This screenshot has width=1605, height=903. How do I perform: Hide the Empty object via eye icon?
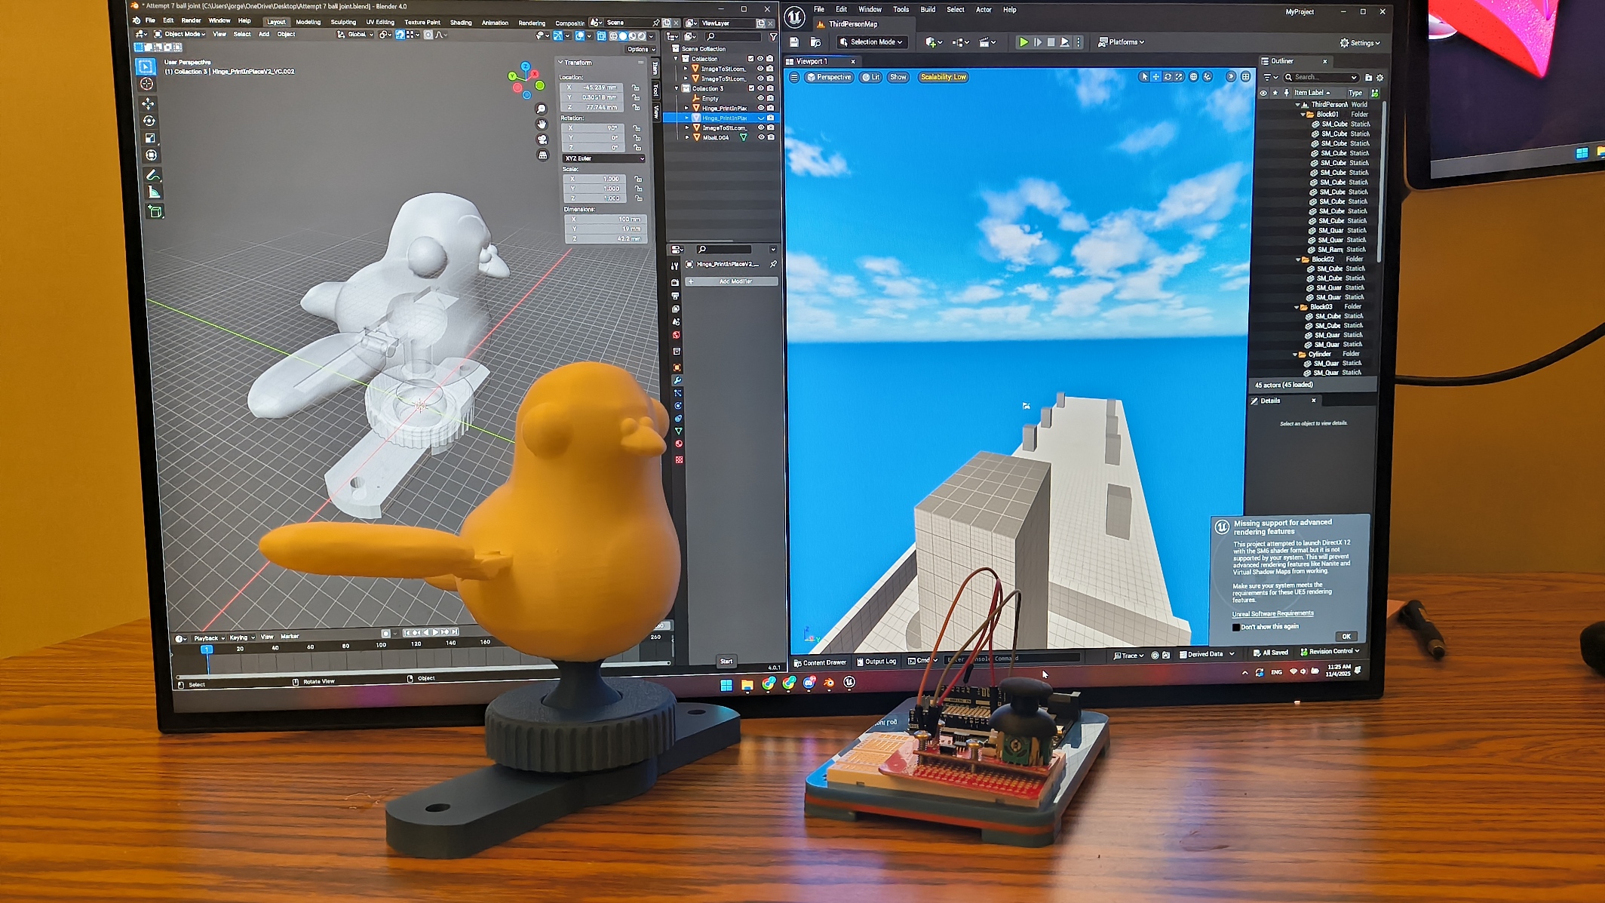(760, 98)
